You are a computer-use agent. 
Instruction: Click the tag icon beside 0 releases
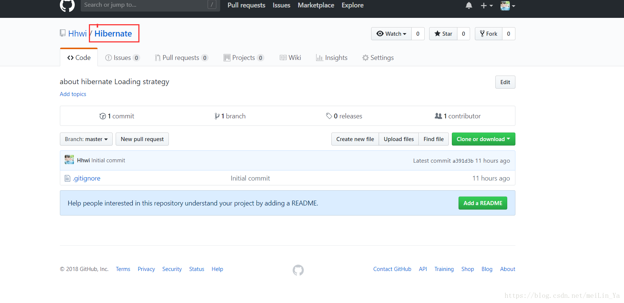click(x=329, y=116)
